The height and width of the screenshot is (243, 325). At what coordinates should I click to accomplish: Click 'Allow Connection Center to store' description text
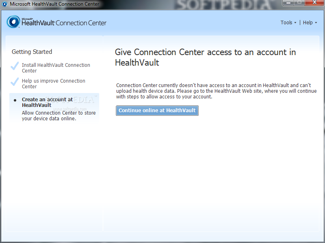click(x=58, y=116)
